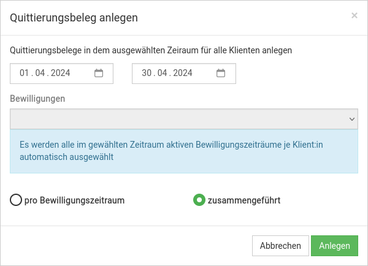Click the Quittierungsbelege description text line
The height and width of the screenshot is (266, 368).
click(151, 50)
